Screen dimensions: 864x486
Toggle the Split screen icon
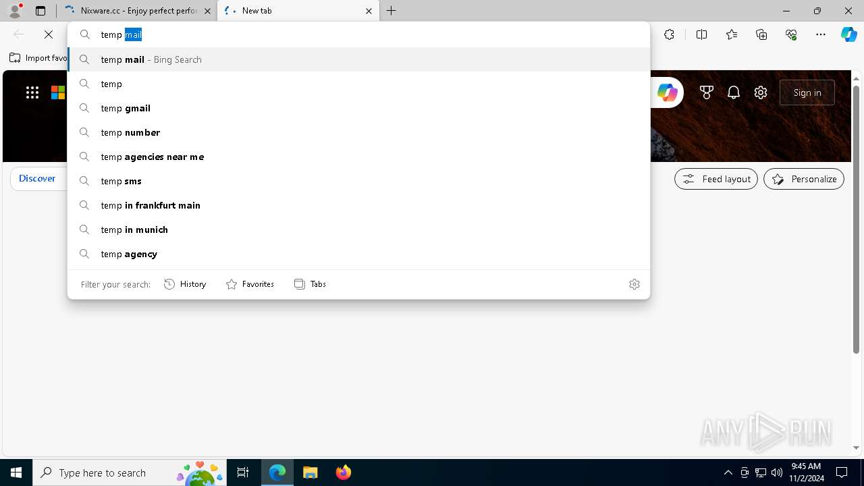coord(701,34)
